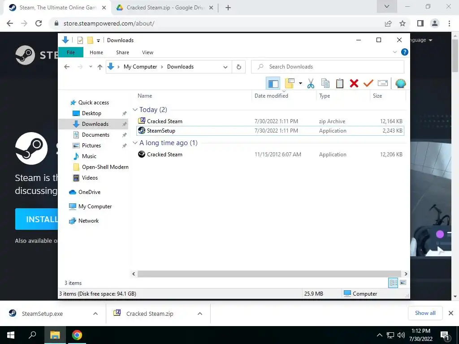Select My Computer in navigation pane
This screenshot has height=344, width=459.
coord(95,206)
